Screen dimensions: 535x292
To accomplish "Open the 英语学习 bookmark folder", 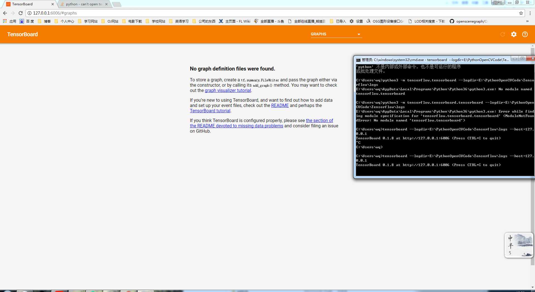I will 179,21.
